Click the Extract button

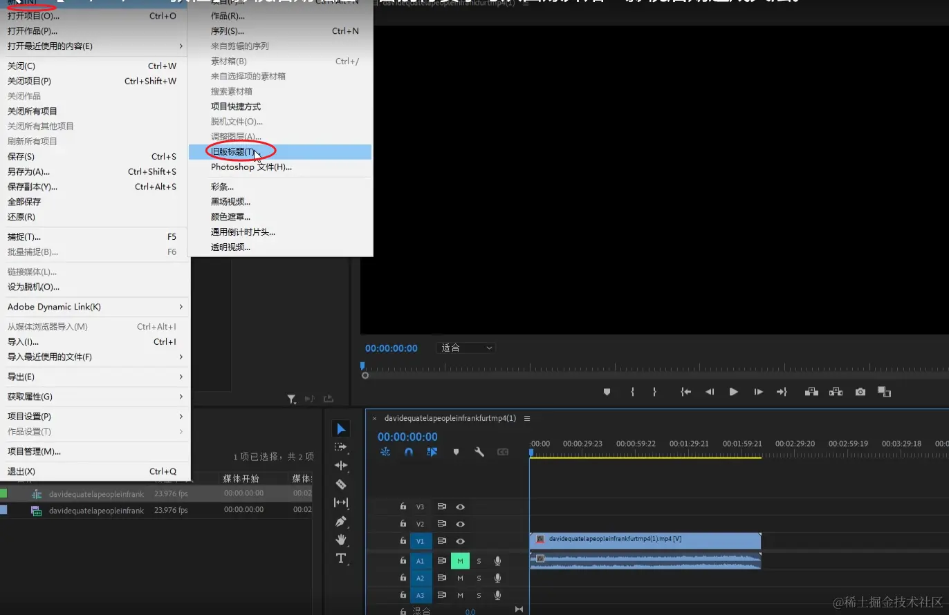(836, 392)
